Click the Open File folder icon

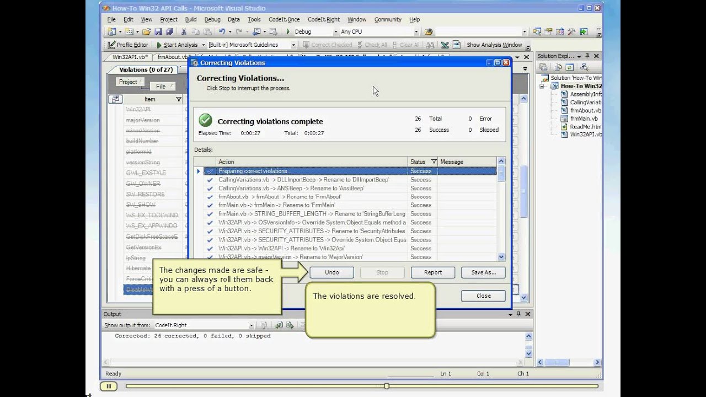click(x=146, y=32)
